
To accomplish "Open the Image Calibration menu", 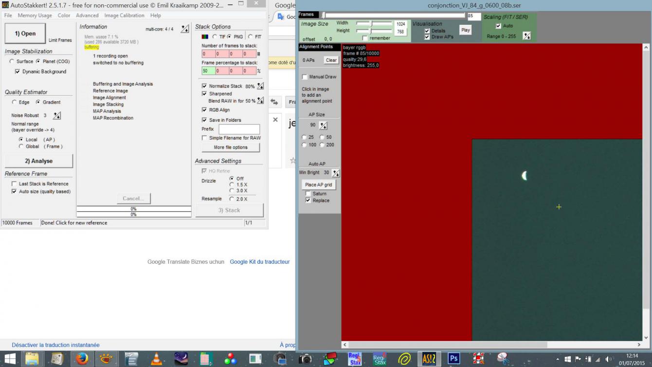I will [124, 16].
